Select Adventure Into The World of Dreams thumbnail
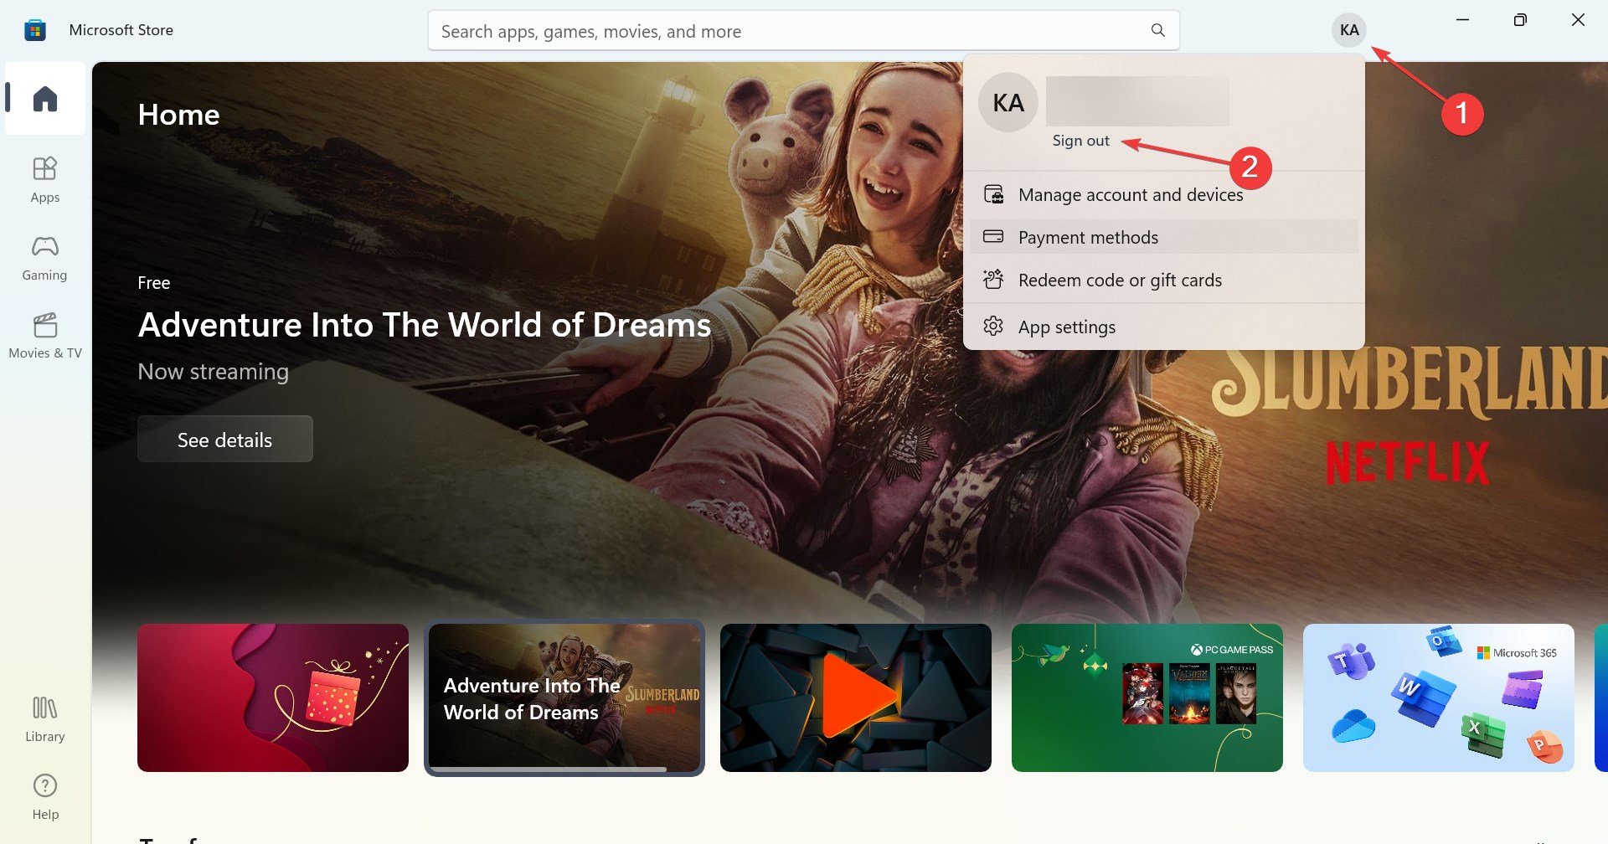This screenshot has width=1608, height=844. click(564, 697)
